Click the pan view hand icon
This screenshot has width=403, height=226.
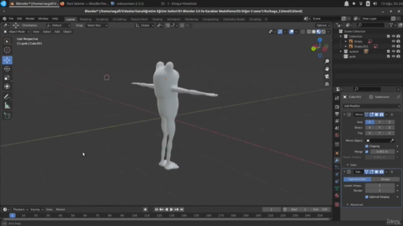(x=327, y=69)
